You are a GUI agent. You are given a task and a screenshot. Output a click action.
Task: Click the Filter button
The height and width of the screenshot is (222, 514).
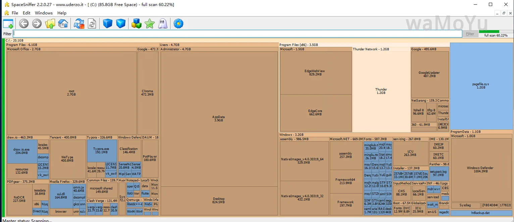(470, 34)
